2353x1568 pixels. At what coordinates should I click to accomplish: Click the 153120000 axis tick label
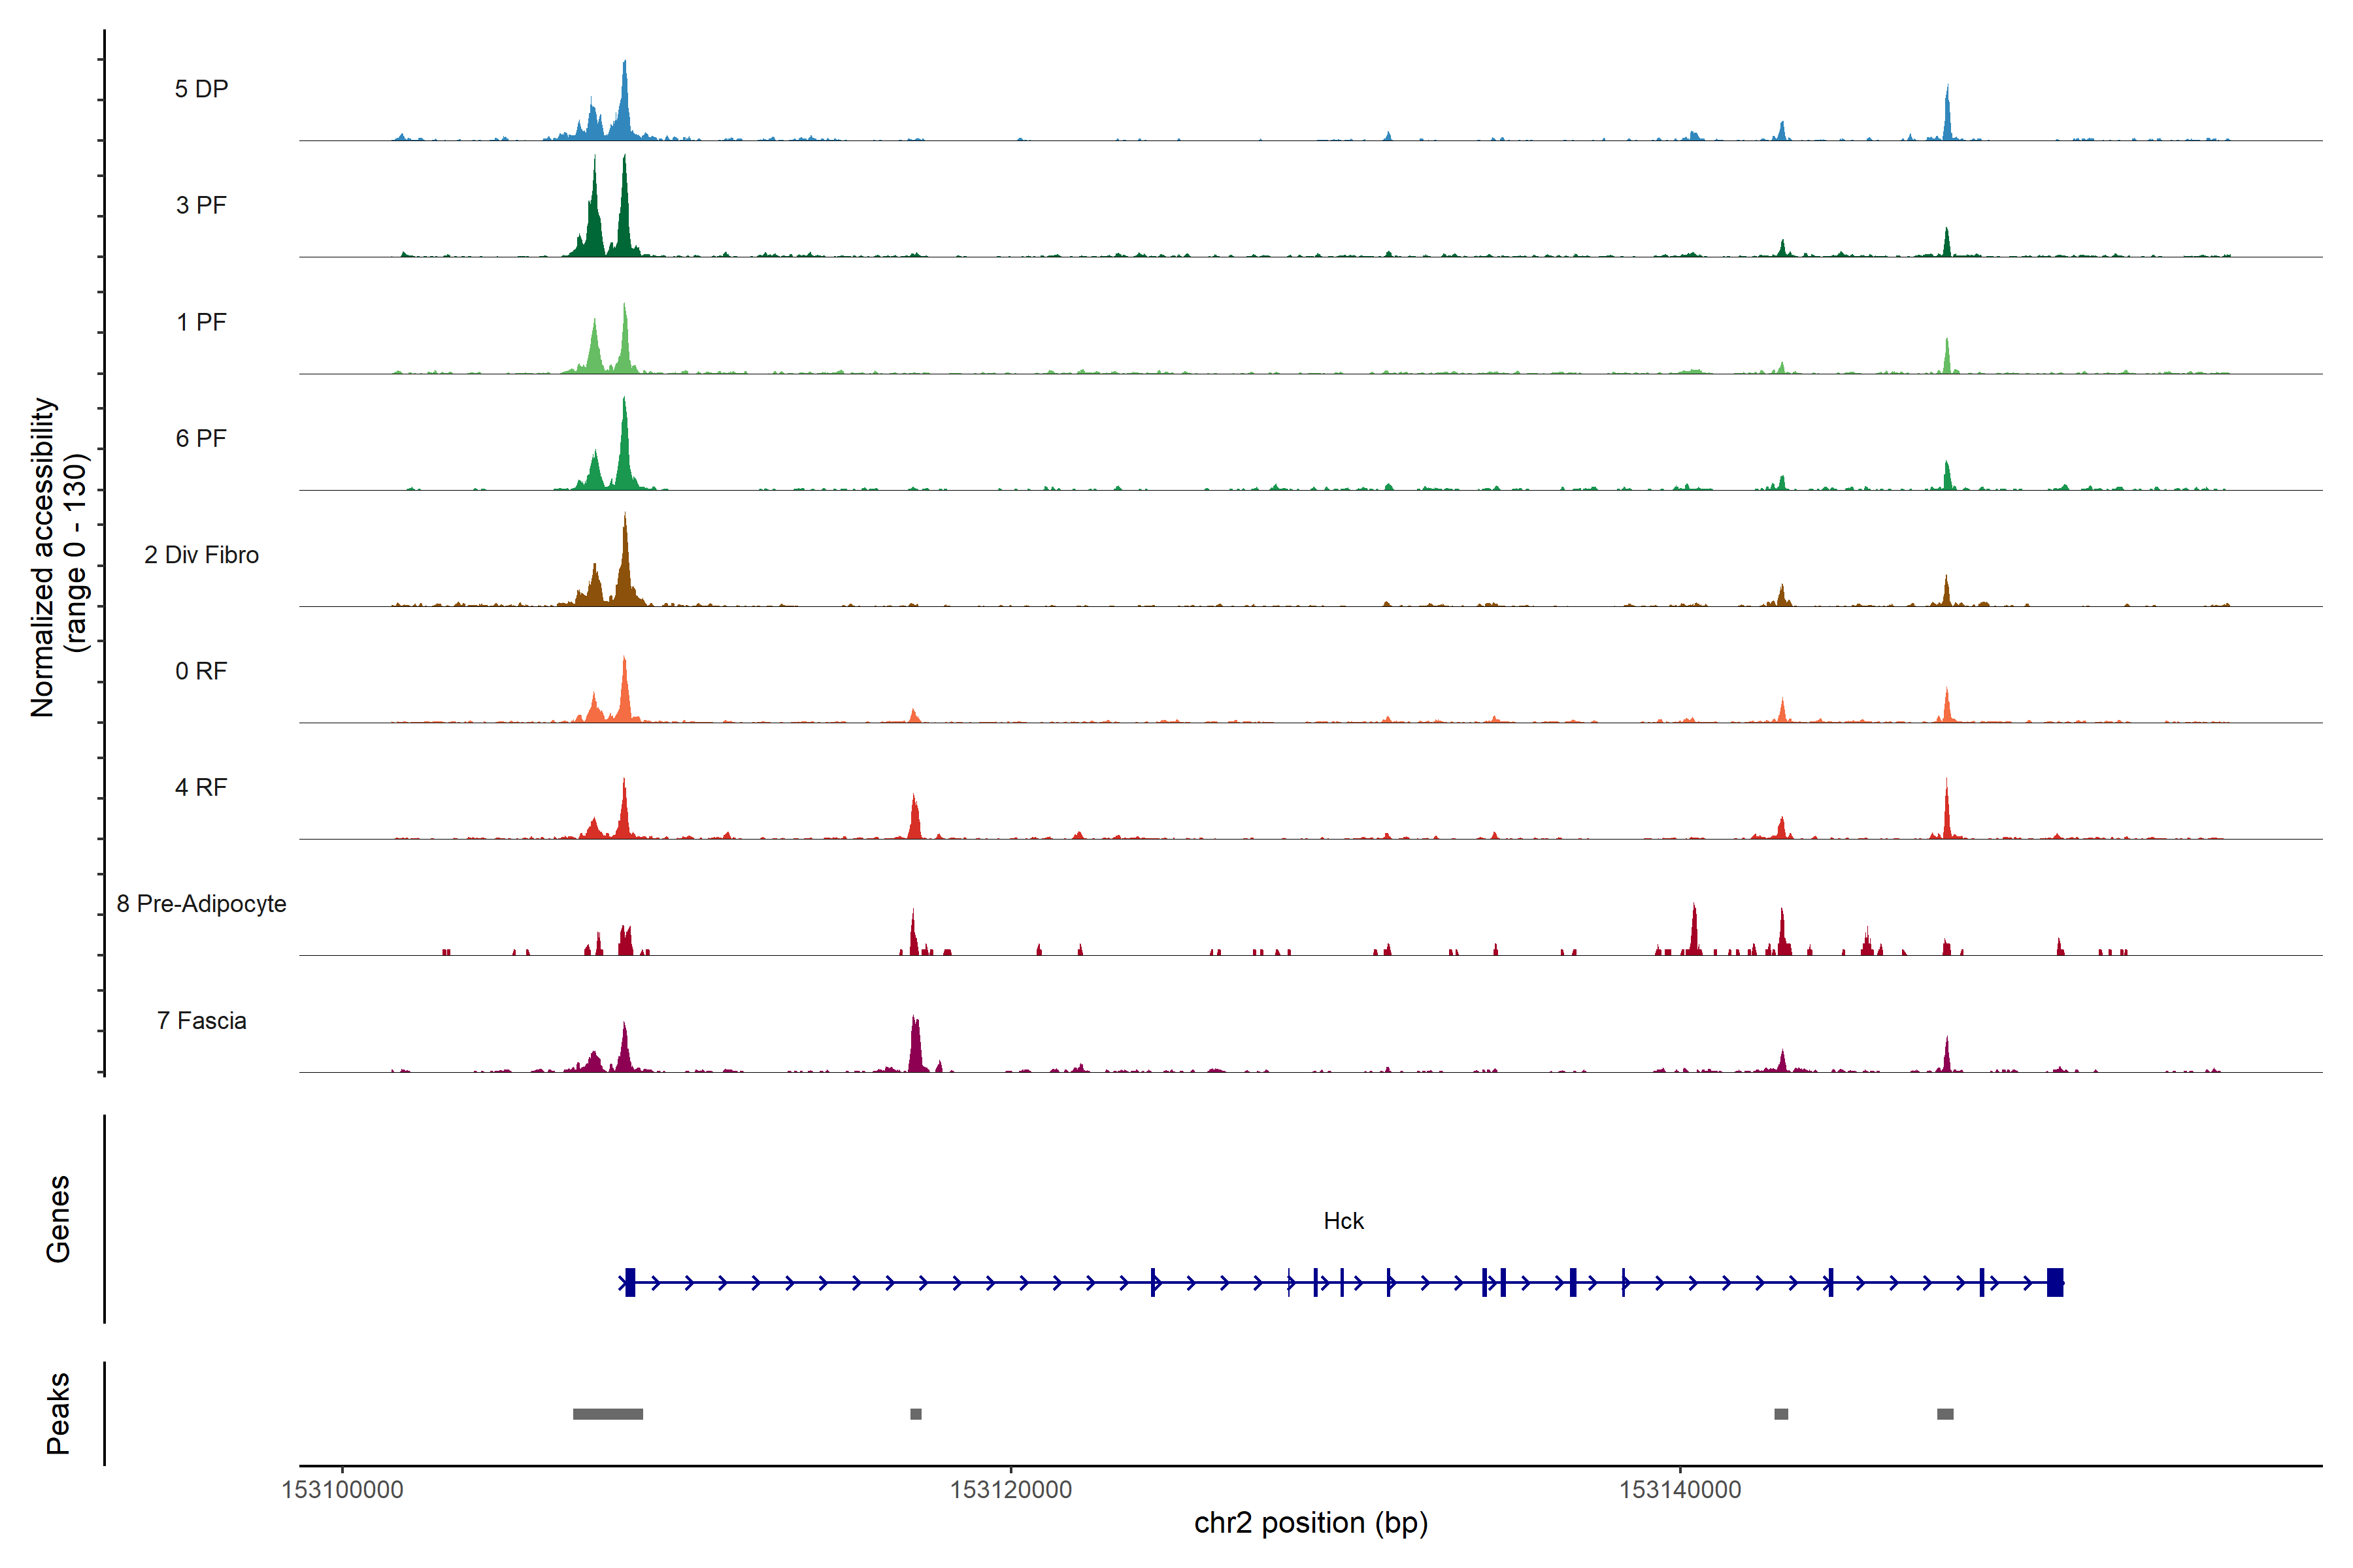tap(1010, 1489)
